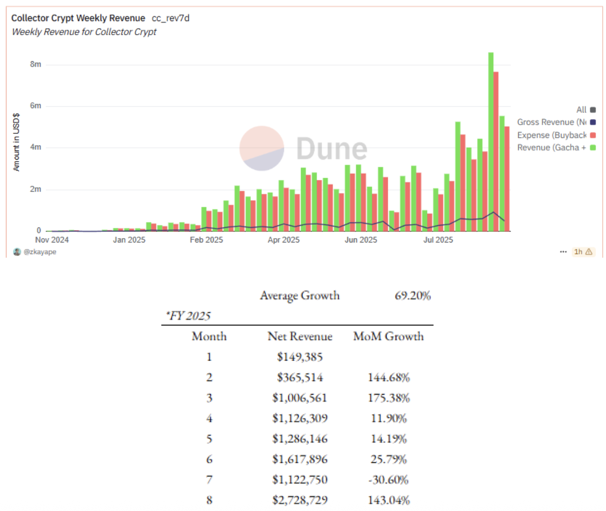Click the @zkayape author avatar
606x511 pixels.
(17, 252)
